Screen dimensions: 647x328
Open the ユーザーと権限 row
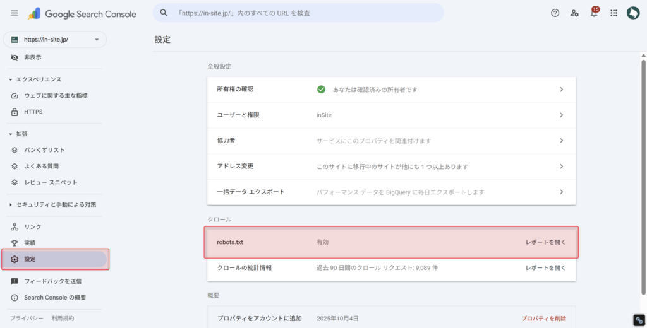(392, 115)
